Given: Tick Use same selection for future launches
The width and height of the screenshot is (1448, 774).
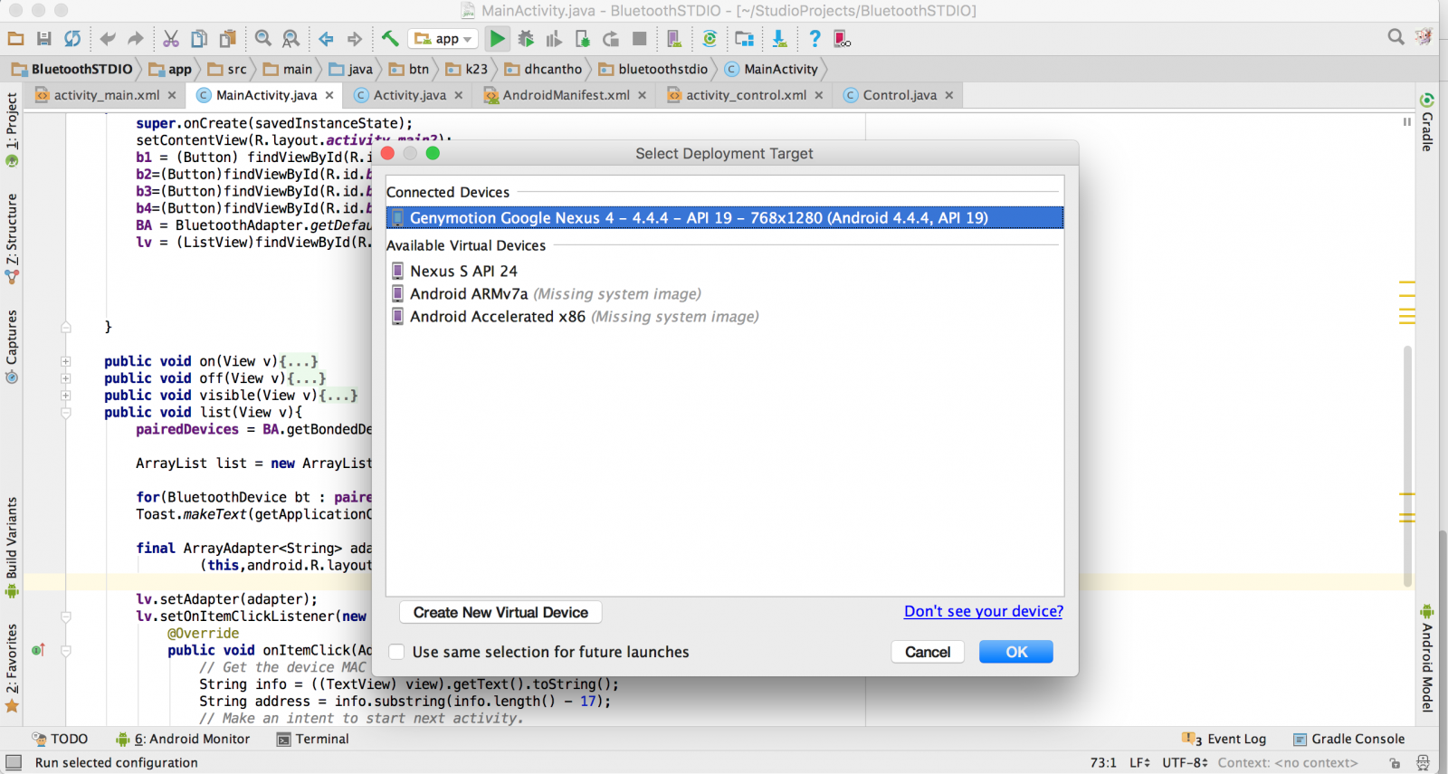Looking at the screenshot, I should point(396,652).
